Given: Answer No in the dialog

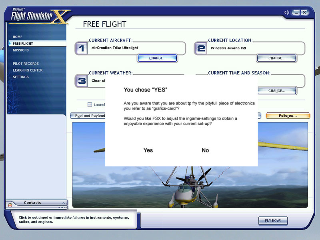Looking at the screenshot, I should point(205,150).
